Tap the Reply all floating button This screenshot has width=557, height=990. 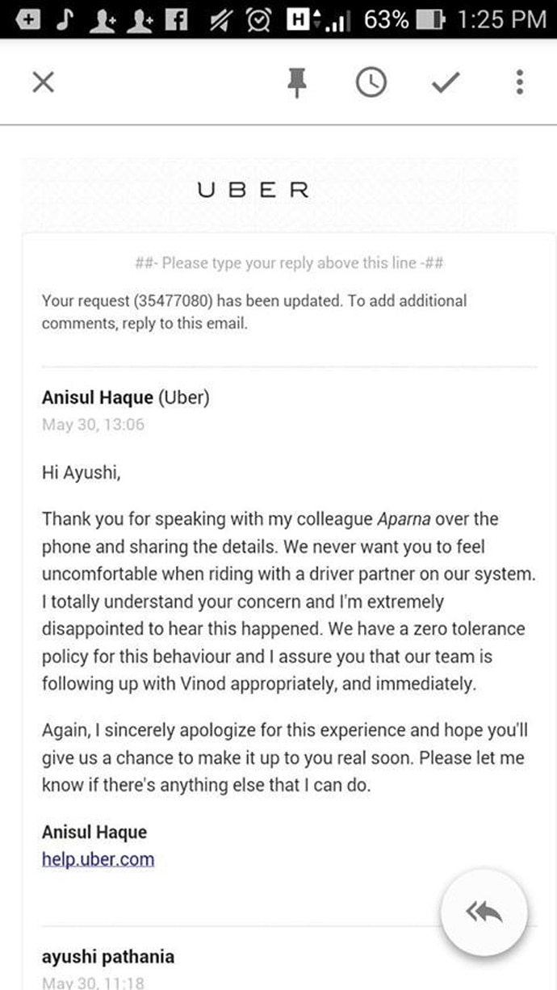pyautogui.click(x=484, y=912)
